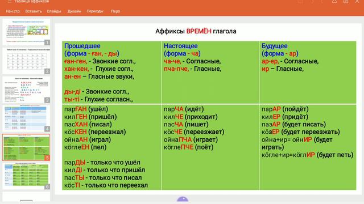
Task: Click the line "ар-ер, - Согласные,"
Action: tap(290, 61)
